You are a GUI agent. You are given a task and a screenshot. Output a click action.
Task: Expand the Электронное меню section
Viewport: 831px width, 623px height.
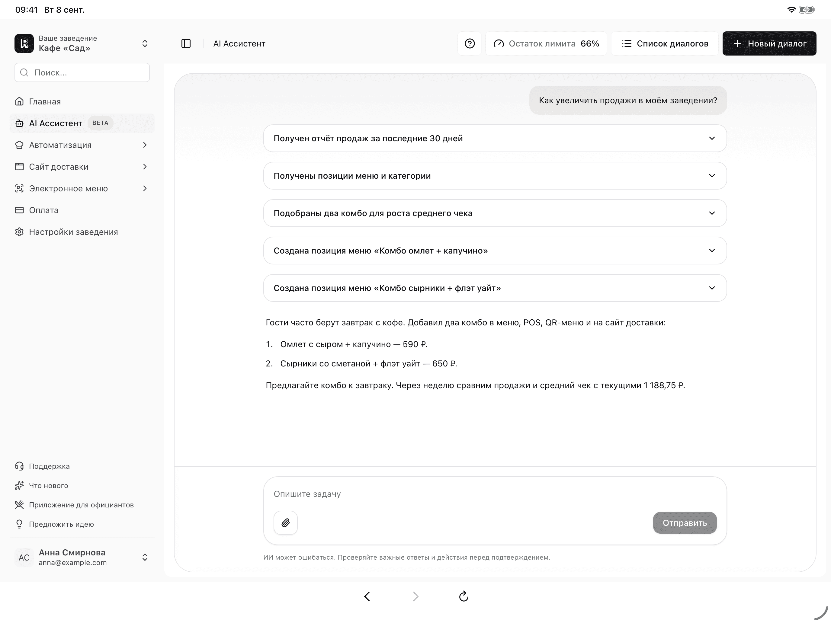(82, 189)
